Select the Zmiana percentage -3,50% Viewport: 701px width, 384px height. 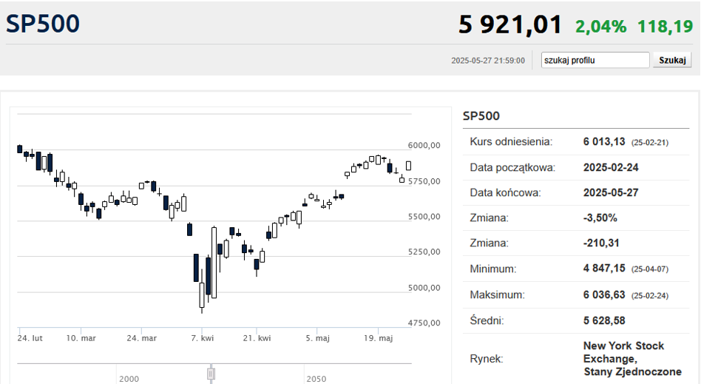600,218
